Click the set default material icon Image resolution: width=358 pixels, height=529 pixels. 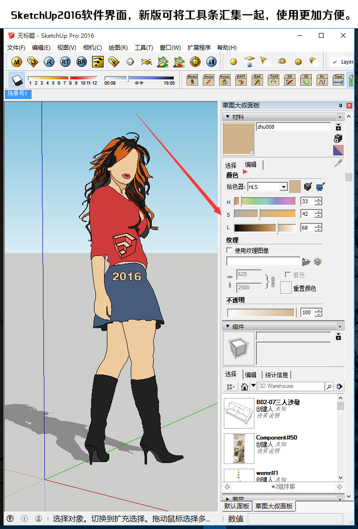point(338,150)
